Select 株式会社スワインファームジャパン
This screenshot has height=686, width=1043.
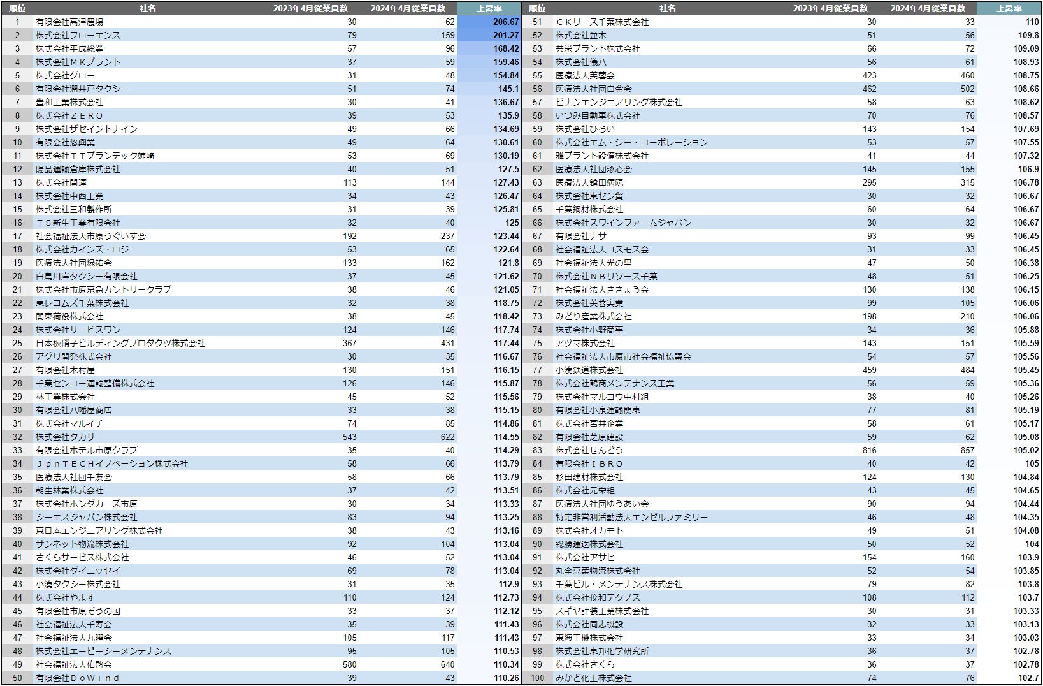623,223
